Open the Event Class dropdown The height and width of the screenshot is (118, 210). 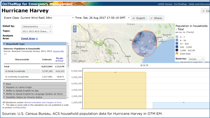pyautogui.click(x=47, y=18)
